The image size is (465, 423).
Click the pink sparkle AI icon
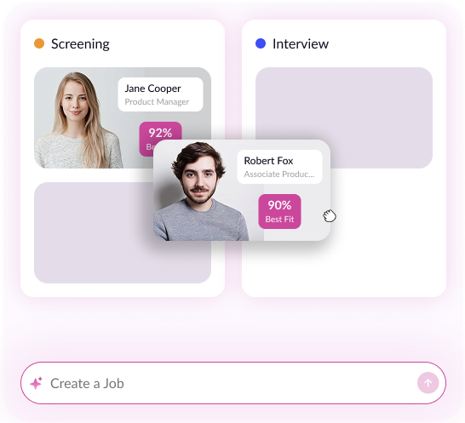[36, 383]
